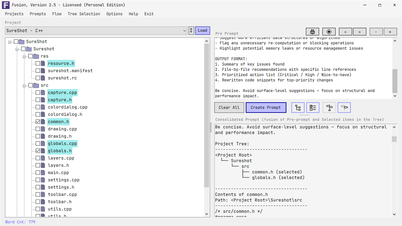Open the Help menu
402x226 pixels.
(133, 14)
